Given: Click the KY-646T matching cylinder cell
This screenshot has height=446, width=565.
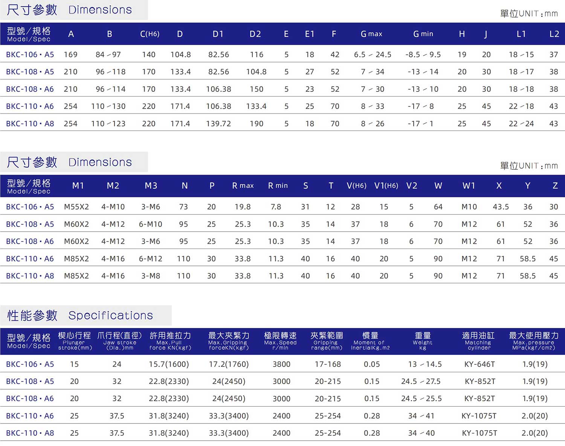Looking at the screenshot, I should pyautogui.click(x=479, y=364).
